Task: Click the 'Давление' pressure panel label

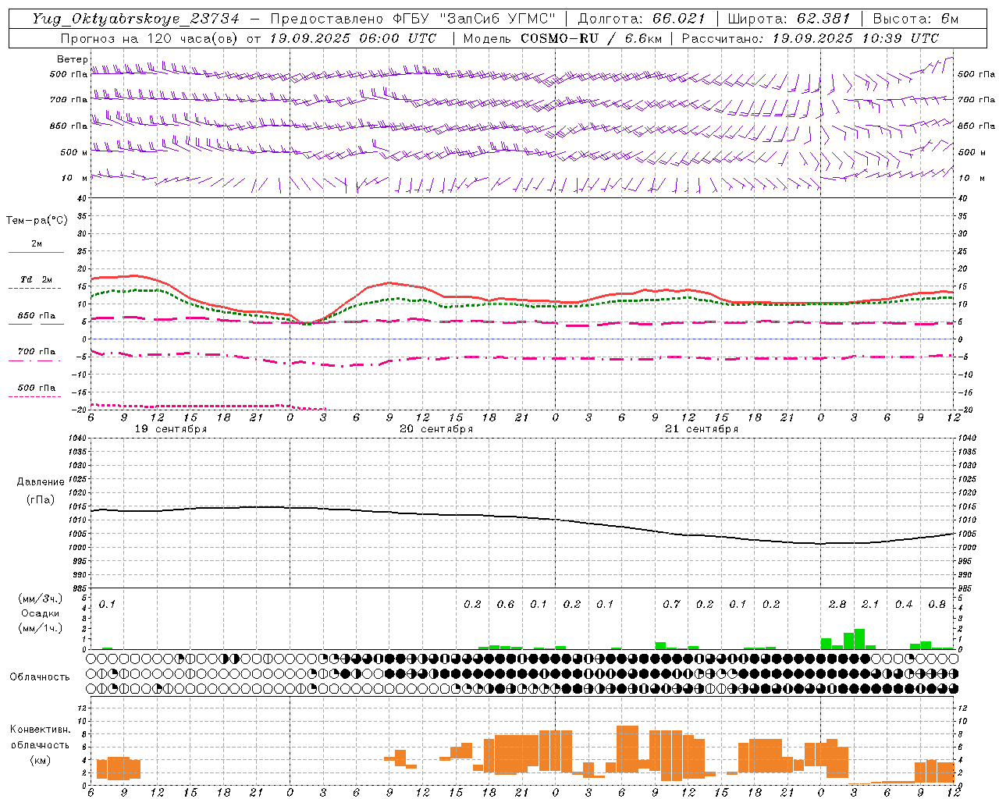Action: (x=41, y=482)
